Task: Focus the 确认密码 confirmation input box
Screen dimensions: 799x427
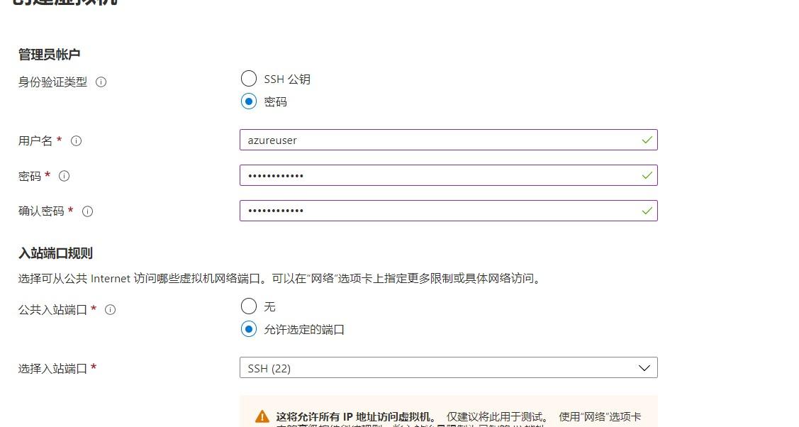Action: (x=440, y=211)
